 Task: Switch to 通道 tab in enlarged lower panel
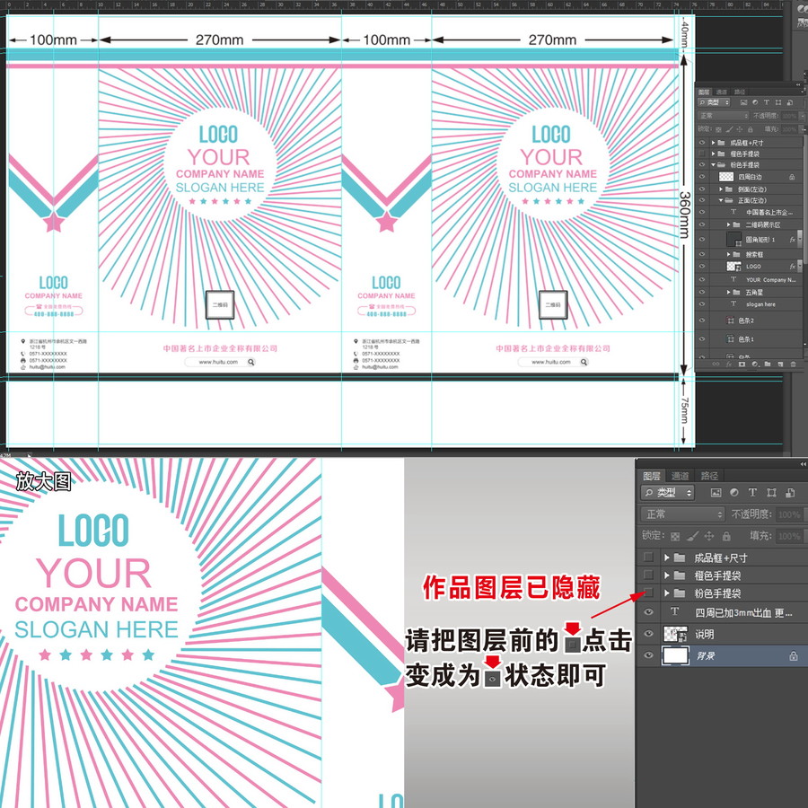point(681,476)
